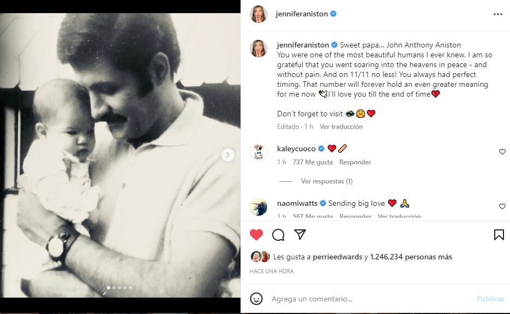Select the carousel pagination dots
This screenshot has height=314, width=510.
coord(119,287)
